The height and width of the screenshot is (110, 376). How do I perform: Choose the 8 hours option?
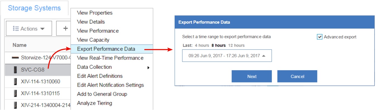(x=219, y=45)
